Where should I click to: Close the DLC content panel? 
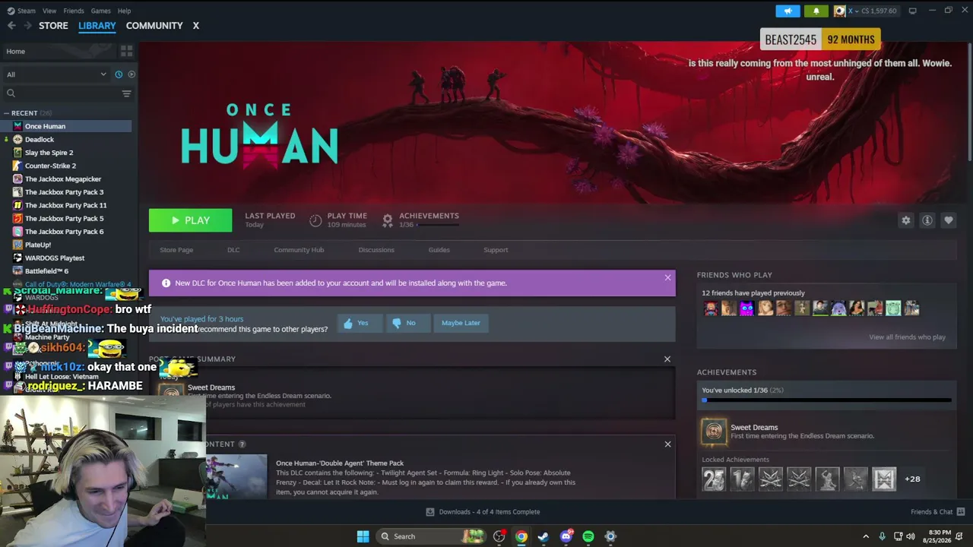click(x=667, y=444)
